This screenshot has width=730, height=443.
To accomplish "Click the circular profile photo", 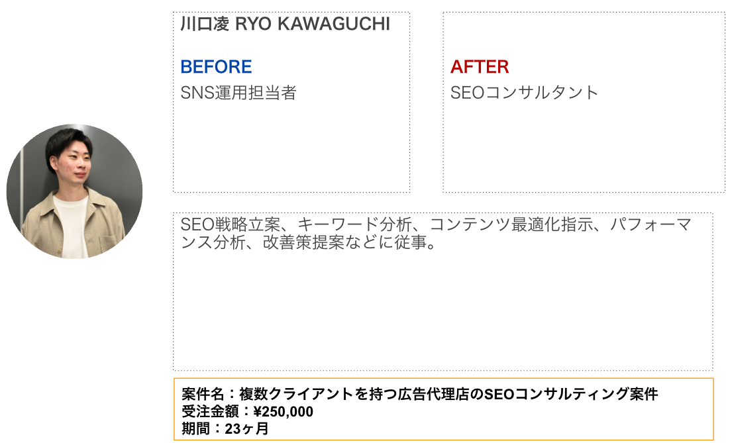I will 74,191.
